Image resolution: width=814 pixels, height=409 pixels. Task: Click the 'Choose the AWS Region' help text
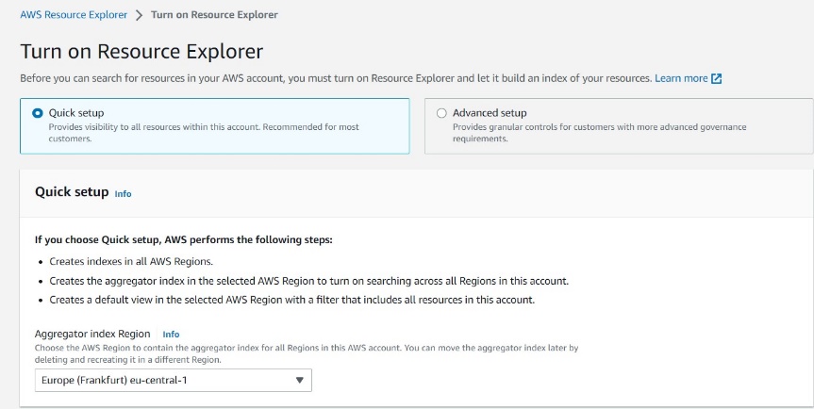(x=307, y=353)
